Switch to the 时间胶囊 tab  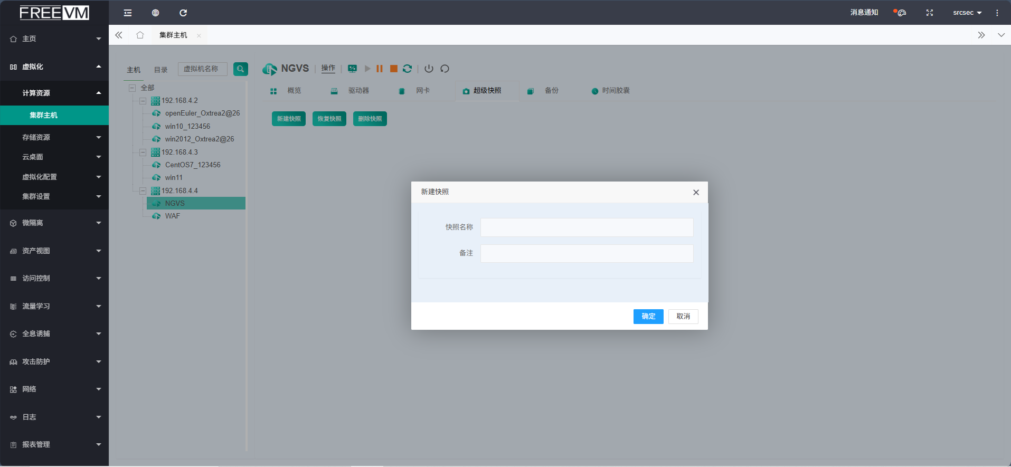click(x=615, y=91)
